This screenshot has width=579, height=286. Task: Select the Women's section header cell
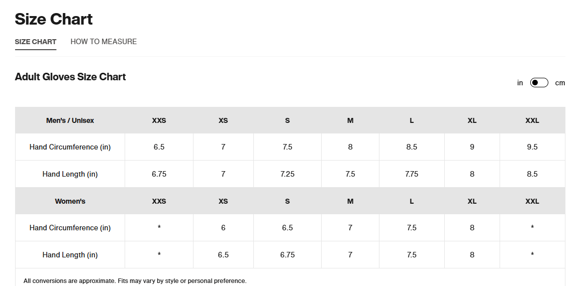tap(70, 201)
